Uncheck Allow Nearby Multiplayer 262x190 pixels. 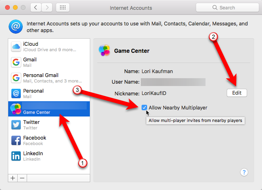click(x=144, y=108)
